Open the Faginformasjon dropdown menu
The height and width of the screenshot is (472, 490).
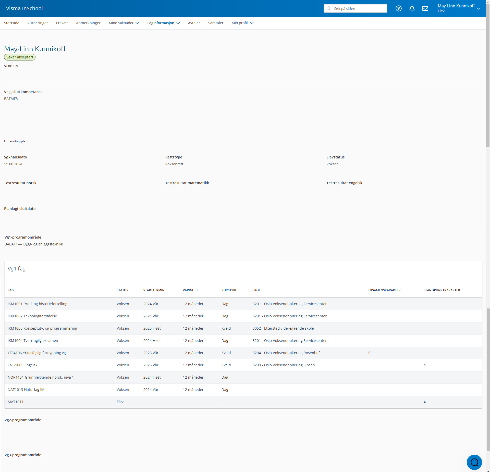point(163,23)
